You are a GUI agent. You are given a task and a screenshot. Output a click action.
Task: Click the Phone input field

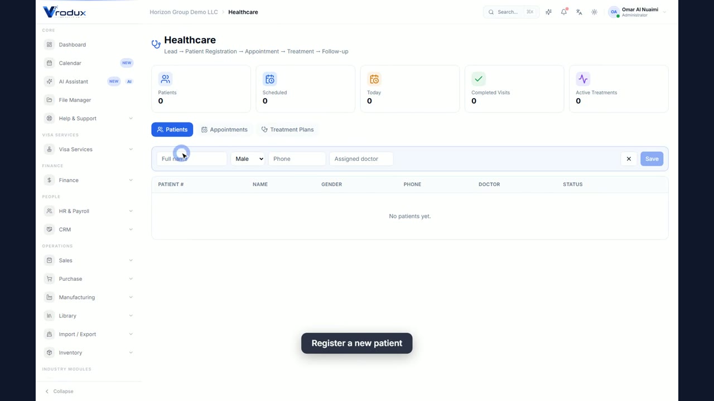297,159
